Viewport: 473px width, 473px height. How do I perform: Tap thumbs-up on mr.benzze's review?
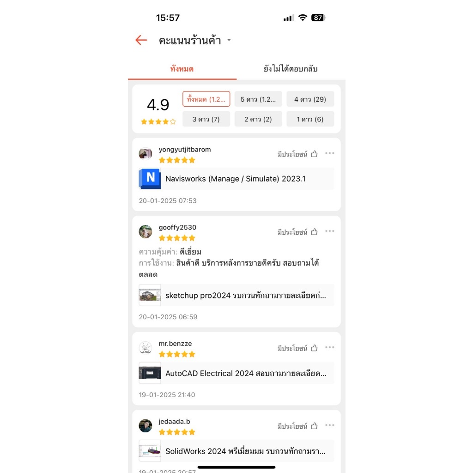[314, 348]
